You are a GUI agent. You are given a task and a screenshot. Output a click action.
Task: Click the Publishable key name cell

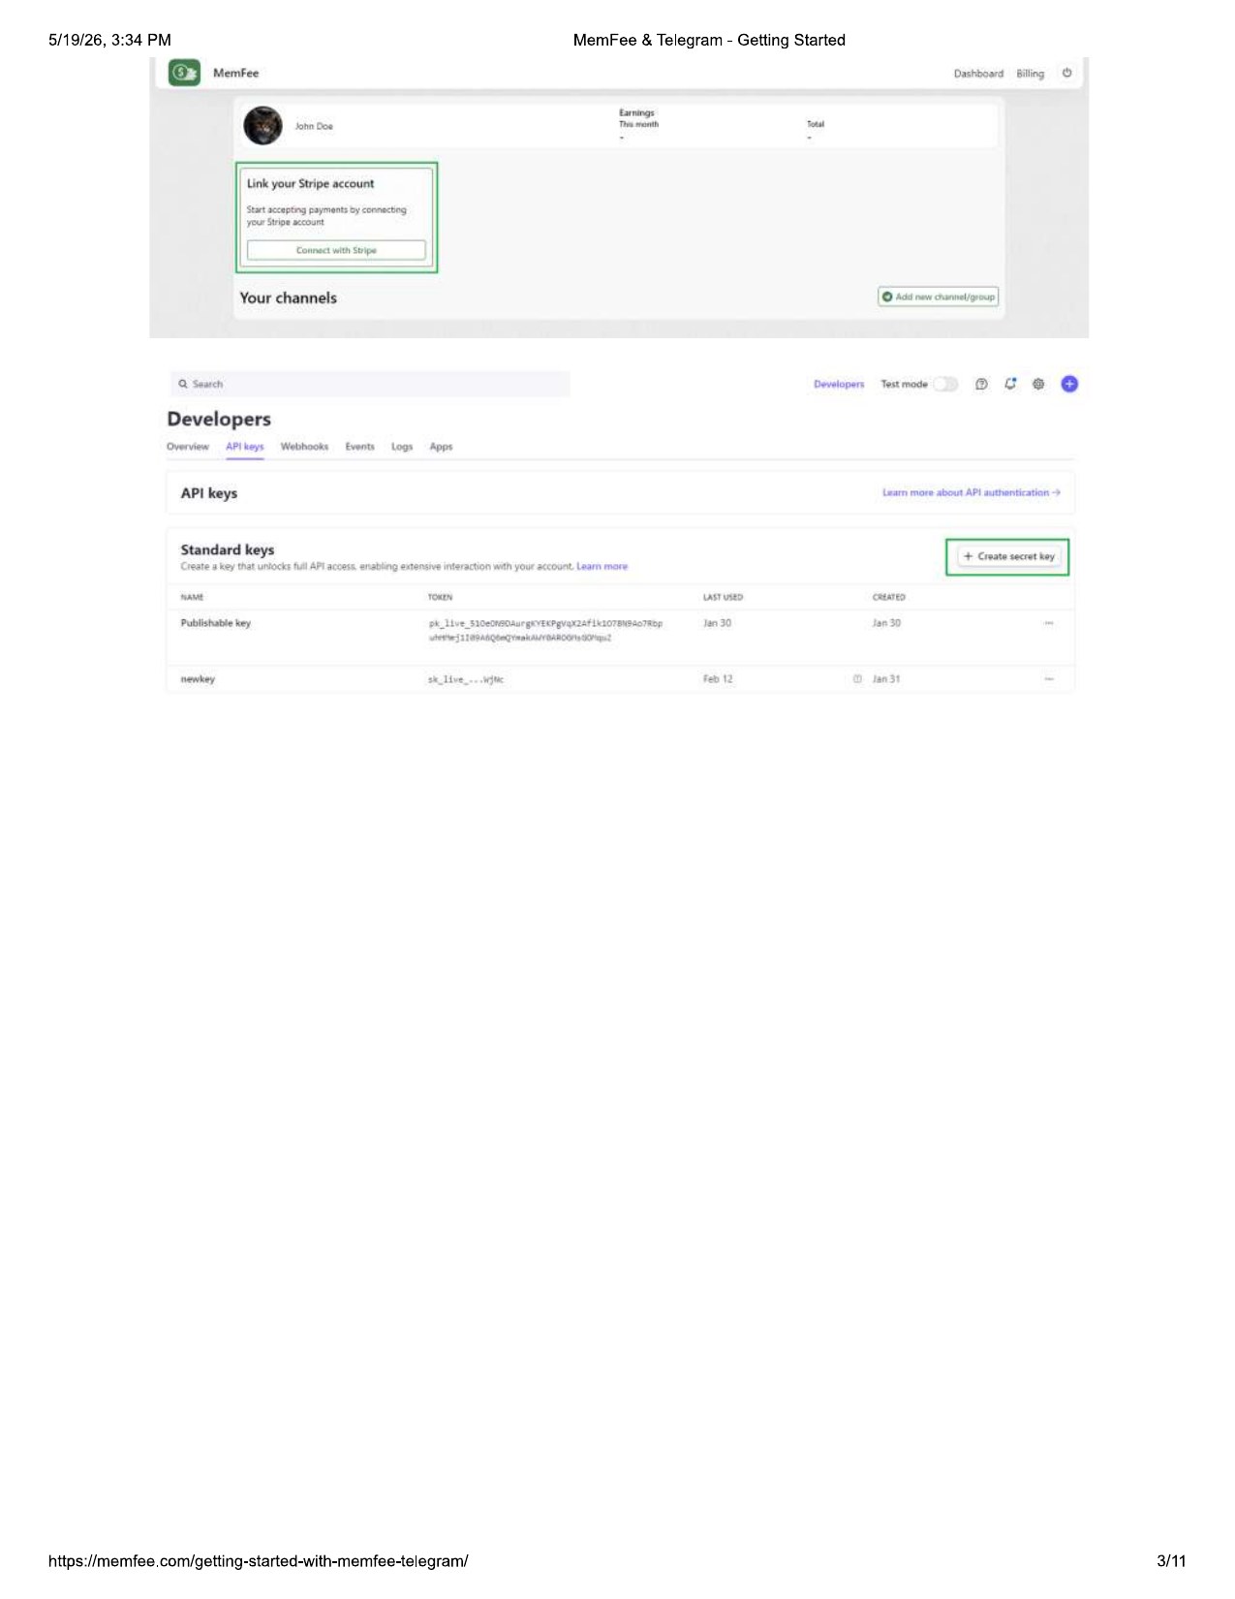click(216, 623)
